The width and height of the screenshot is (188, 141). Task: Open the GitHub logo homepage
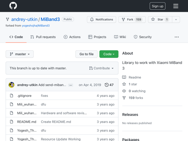tap(13, 6)
